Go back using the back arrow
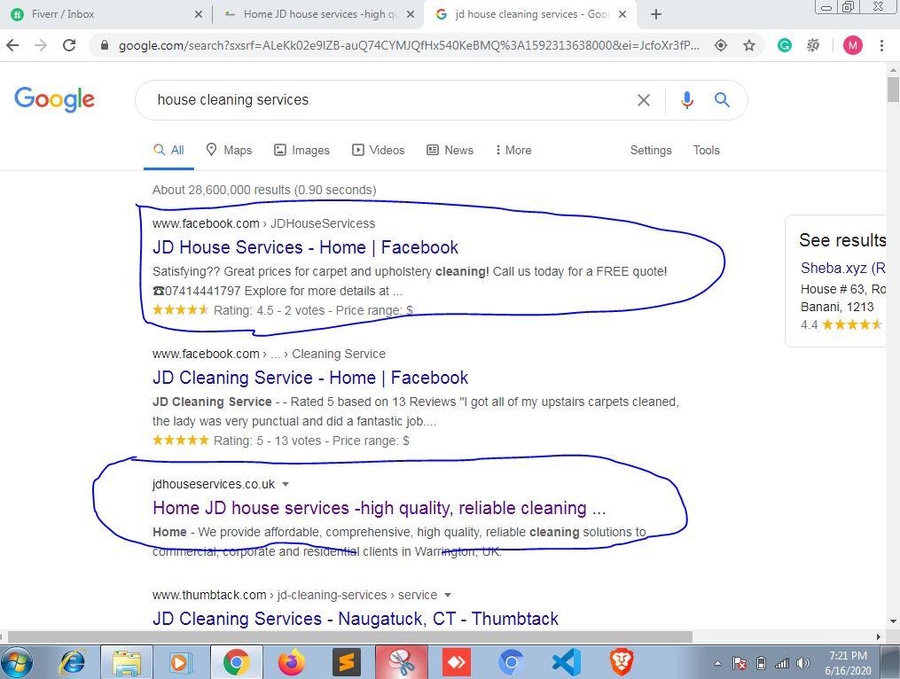 tap(13, 44)
